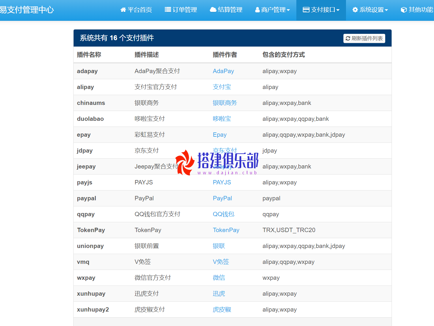Click the payment methods TRX,USDT_TRC20
Screen dimensions: 434x326
pos(289,230)
